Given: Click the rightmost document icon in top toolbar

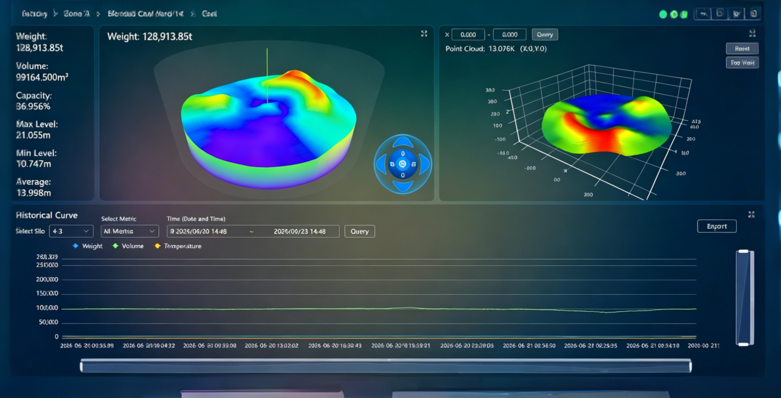Looking at the screenshot, I should [753, 14].
